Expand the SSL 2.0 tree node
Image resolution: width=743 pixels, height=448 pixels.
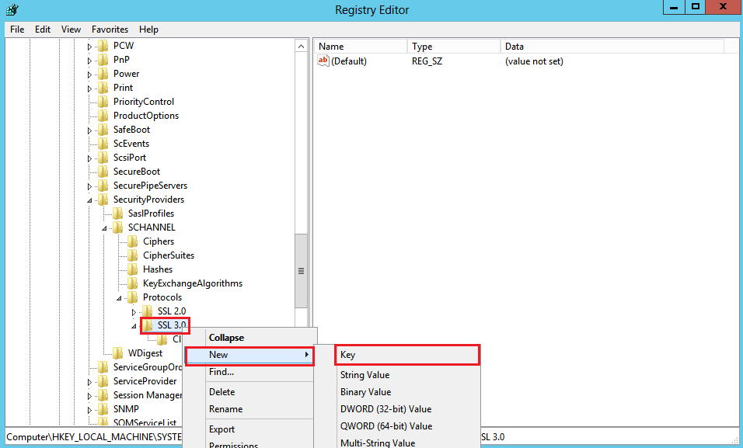134,311
